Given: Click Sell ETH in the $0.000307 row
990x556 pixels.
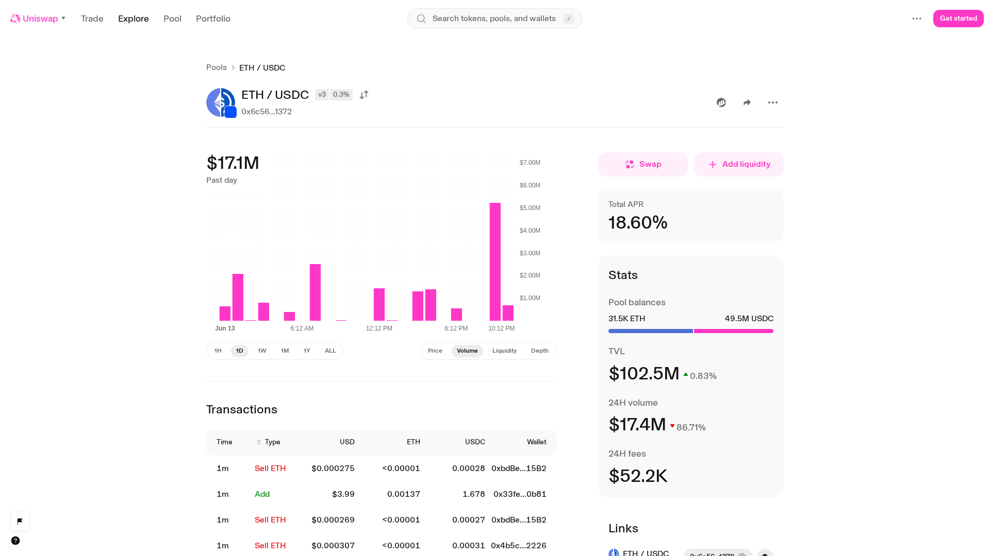Looking at the screenshot, I should (270, 546).
